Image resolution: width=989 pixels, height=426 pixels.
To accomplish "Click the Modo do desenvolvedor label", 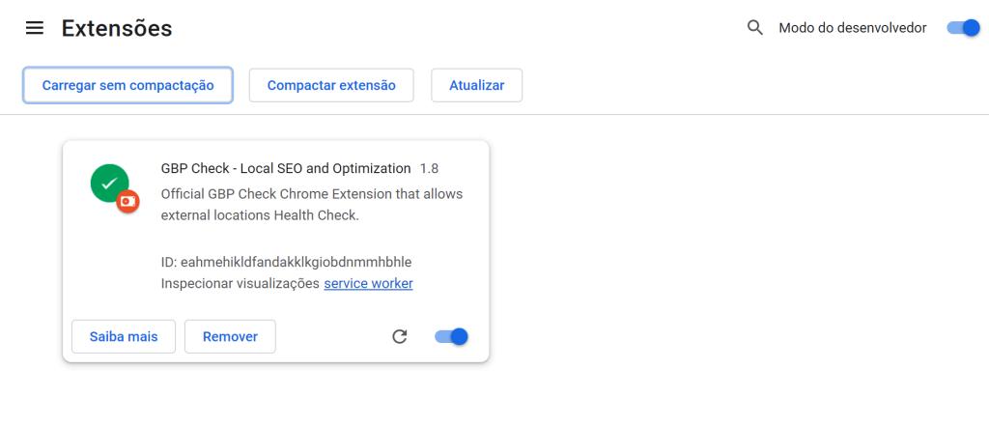I will click(853, 28).
